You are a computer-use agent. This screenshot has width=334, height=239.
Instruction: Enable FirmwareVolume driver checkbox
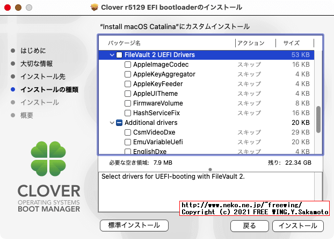click(128, 103)
